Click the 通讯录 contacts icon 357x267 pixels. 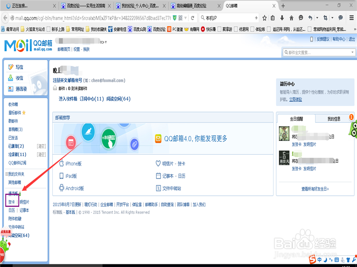pyautogui.click(x=10, y=89)
